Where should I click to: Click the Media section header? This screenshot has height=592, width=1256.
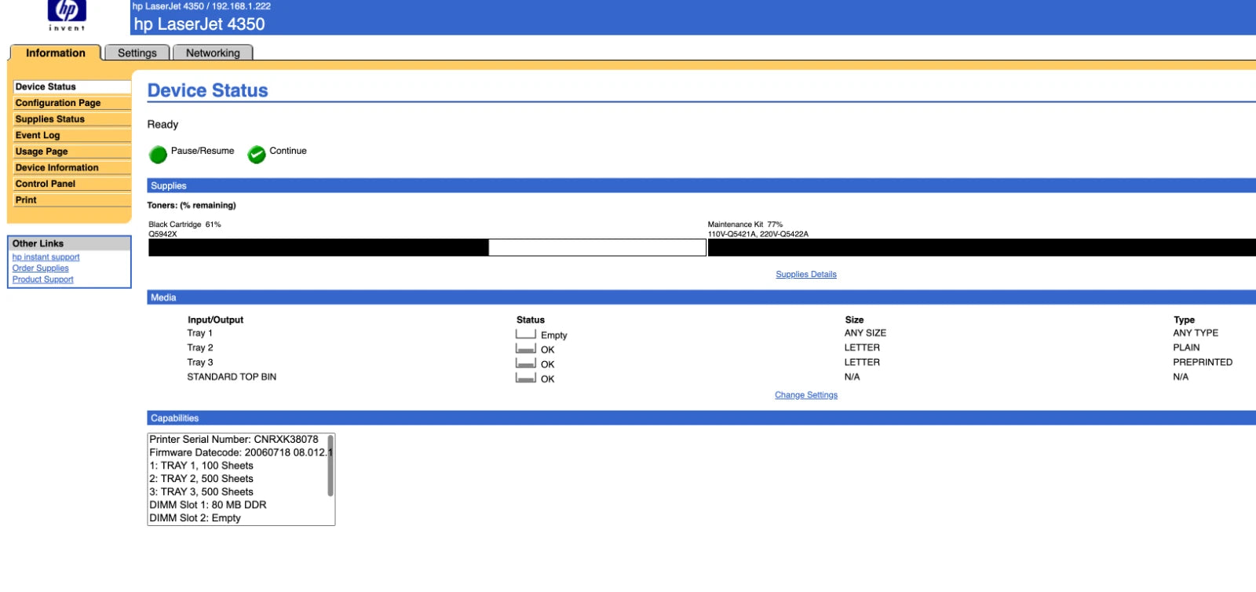tap(702, 298)
